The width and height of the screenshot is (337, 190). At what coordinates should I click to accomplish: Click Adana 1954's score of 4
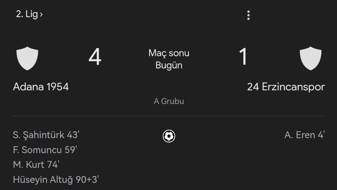(95, 57)
